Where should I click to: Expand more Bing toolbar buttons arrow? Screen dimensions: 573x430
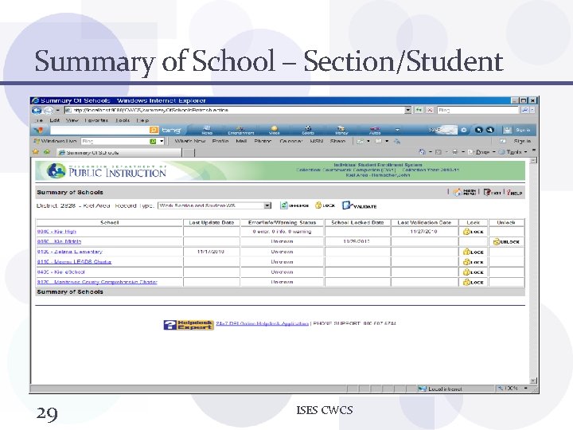[398, 130]
